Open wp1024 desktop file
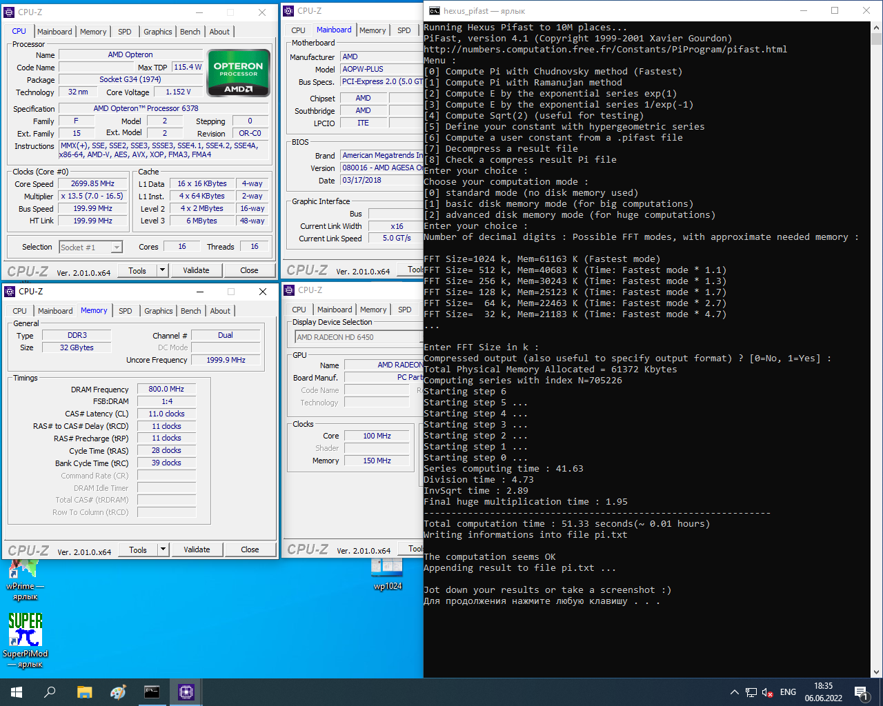The image size is (883, 706). tap(388, 575)
